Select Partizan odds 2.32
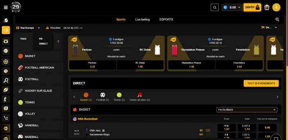The image size is (288, 140). pos(93,65)
